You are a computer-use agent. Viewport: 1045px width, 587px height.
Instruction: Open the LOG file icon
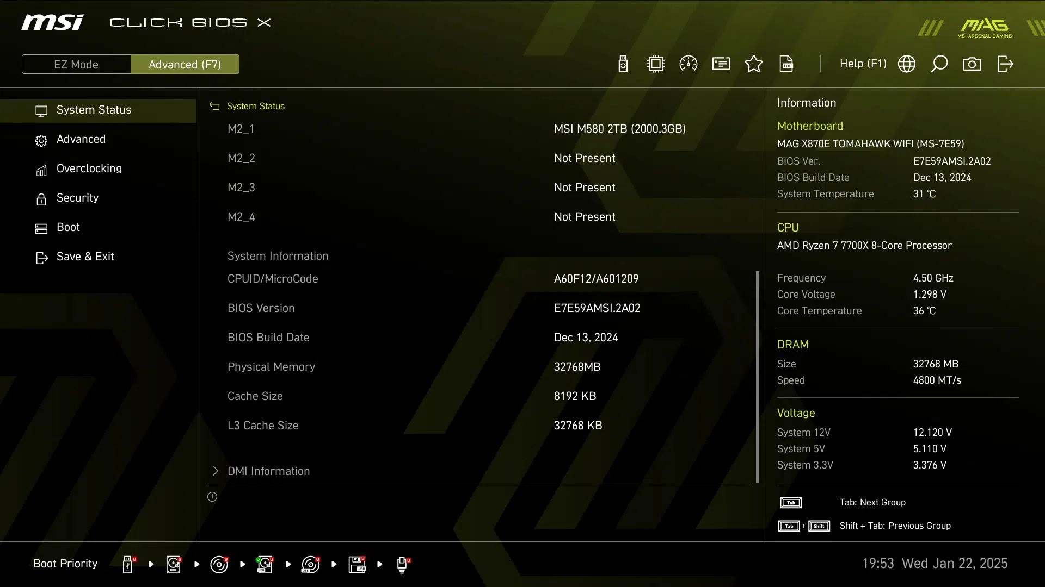point(786,64)
